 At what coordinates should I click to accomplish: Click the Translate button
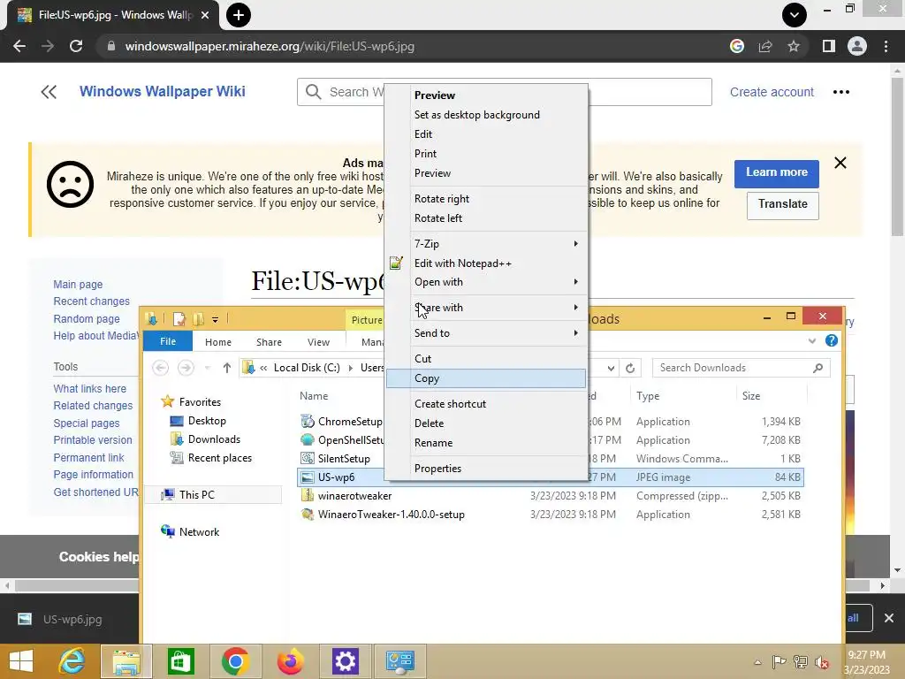(x=783, y=204)
